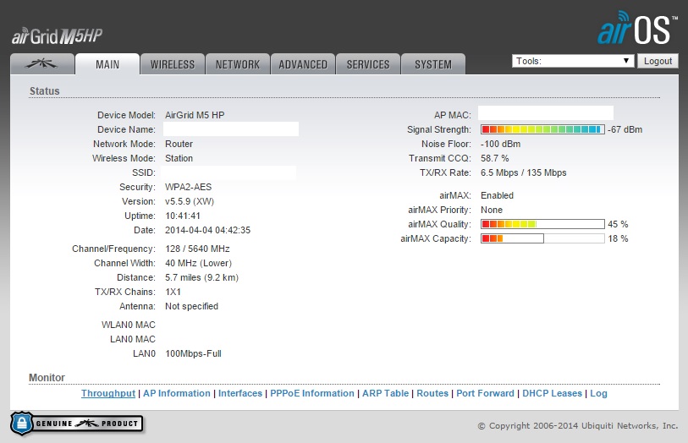
Task: Click the airMAX Quality bar
Action: tap(542, 224)
